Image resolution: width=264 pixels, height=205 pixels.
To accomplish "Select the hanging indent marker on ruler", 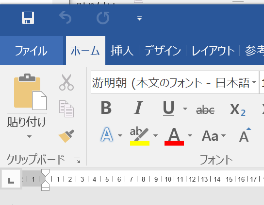I will click(x=45, y=184).
